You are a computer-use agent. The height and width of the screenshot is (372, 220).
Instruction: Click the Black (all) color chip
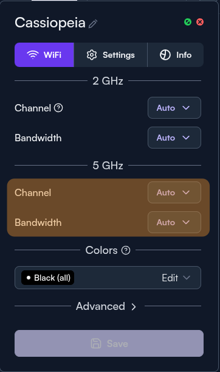pyautogui.click(x=47, y=278)
